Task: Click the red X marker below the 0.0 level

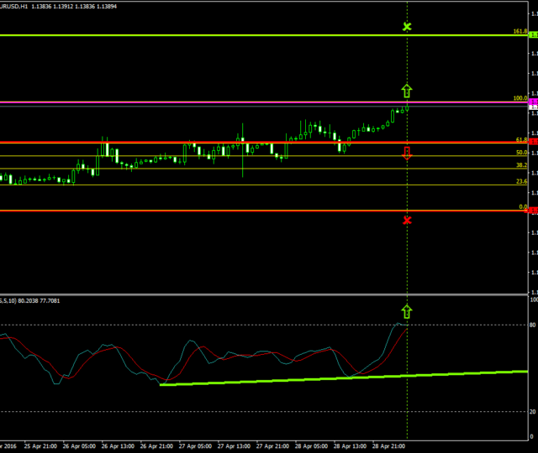Action: (x=407, y=220)
